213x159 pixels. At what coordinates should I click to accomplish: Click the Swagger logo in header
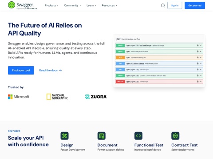tap(22, 5)
